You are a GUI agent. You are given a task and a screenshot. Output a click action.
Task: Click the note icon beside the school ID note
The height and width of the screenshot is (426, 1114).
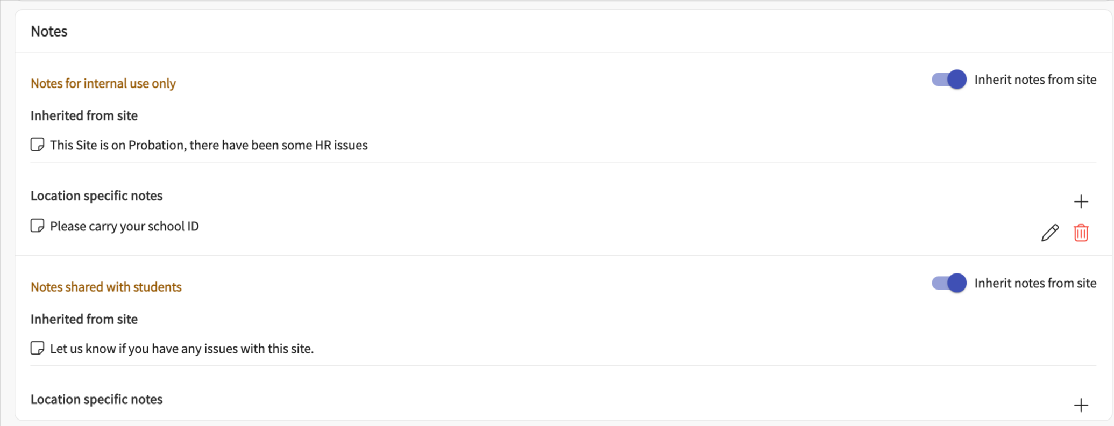[37, 226]
